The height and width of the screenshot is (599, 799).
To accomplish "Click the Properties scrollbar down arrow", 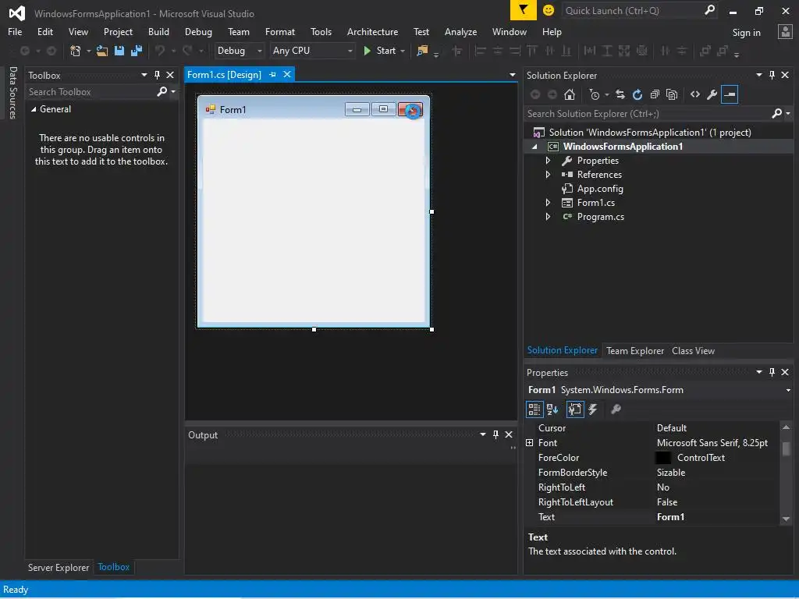I will click(786, 519).
